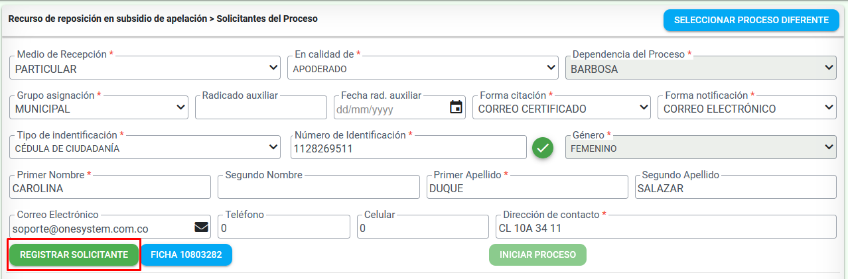
Task: Click the Número de Identificación field
Action: pos(408,148)
